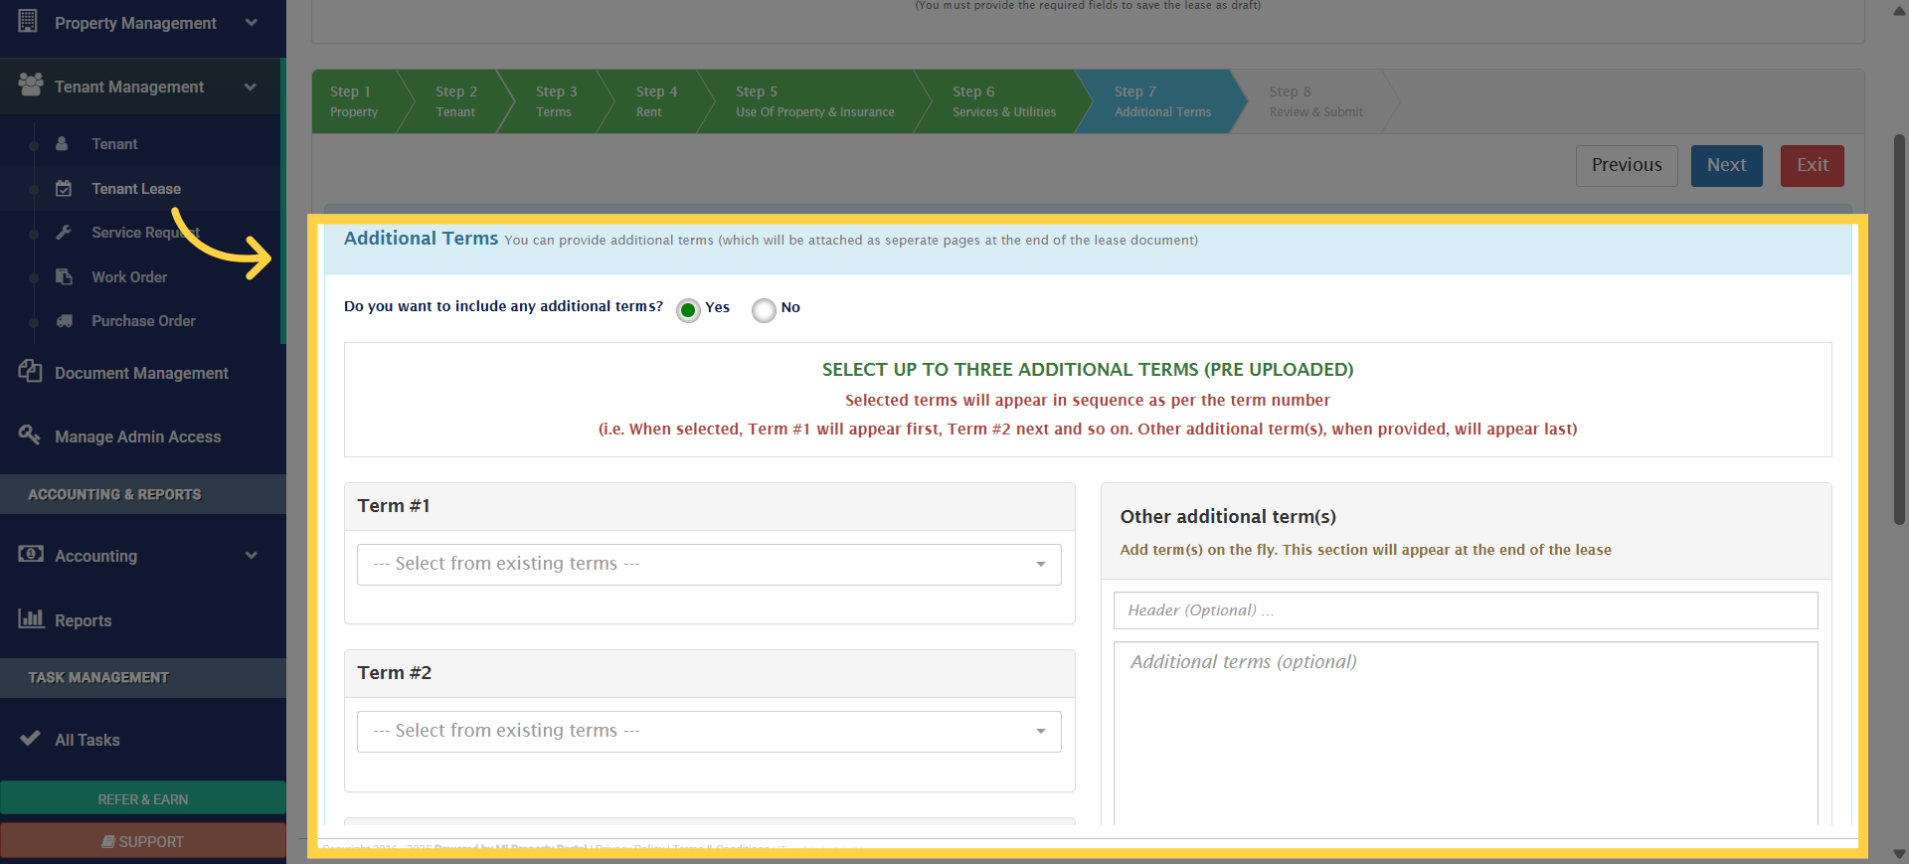Click the Header (Optional) input field
This screenshot has height=864, width=1909.
[x=1465, y=610]
